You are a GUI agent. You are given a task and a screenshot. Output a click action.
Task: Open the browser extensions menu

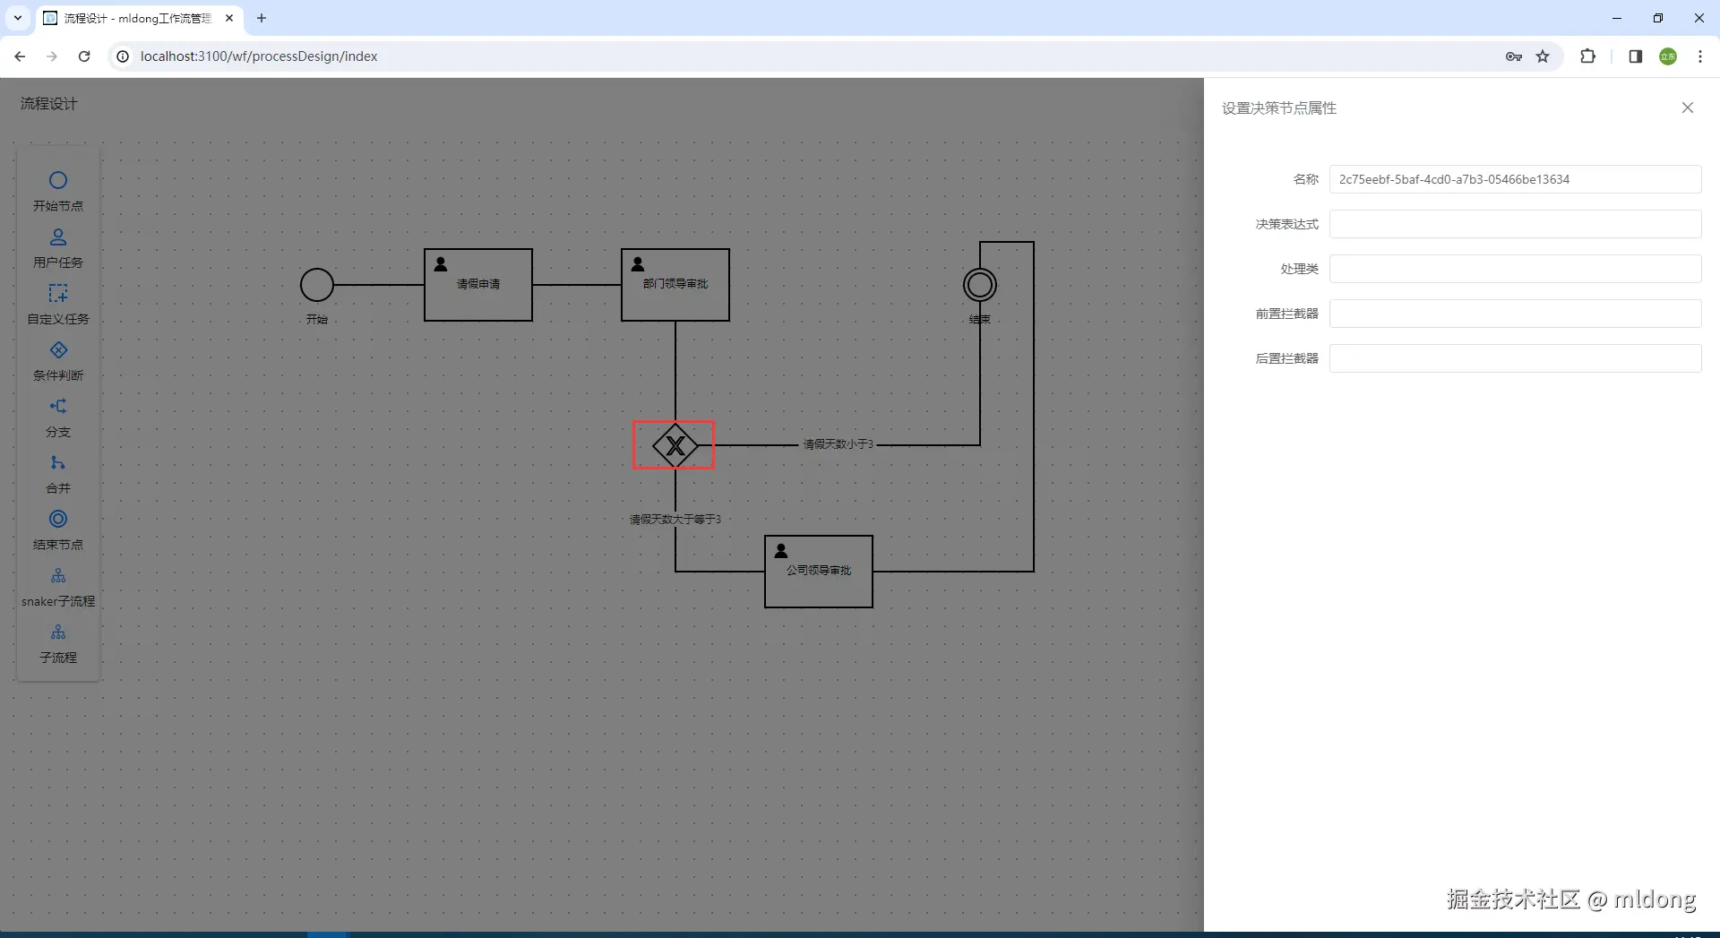1587,56
